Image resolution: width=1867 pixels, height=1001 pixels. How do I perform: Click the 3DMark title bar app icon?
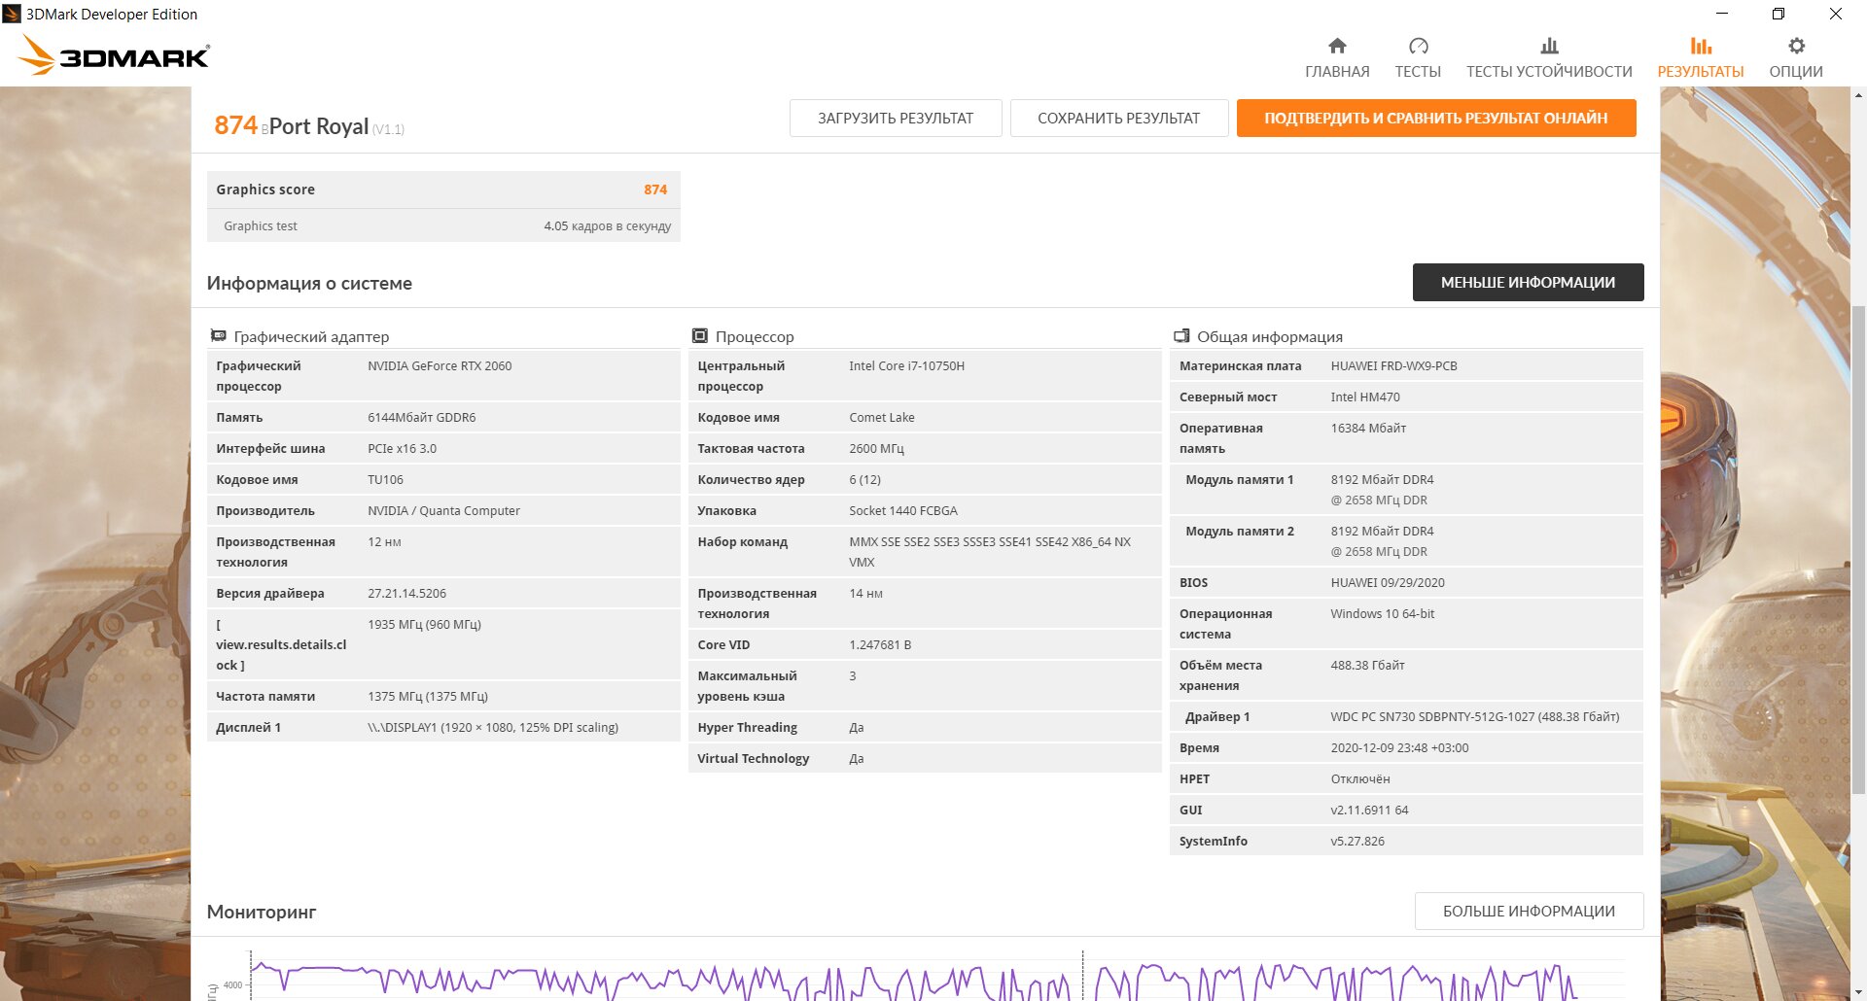tap(12, 14)
